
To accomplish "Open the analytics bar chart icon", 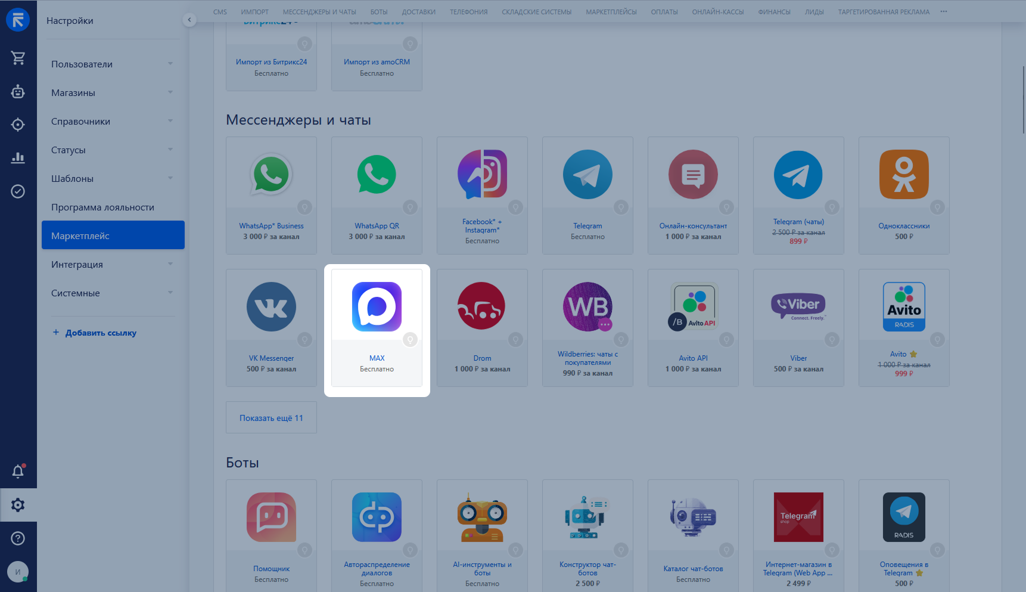I will (18, 157).
